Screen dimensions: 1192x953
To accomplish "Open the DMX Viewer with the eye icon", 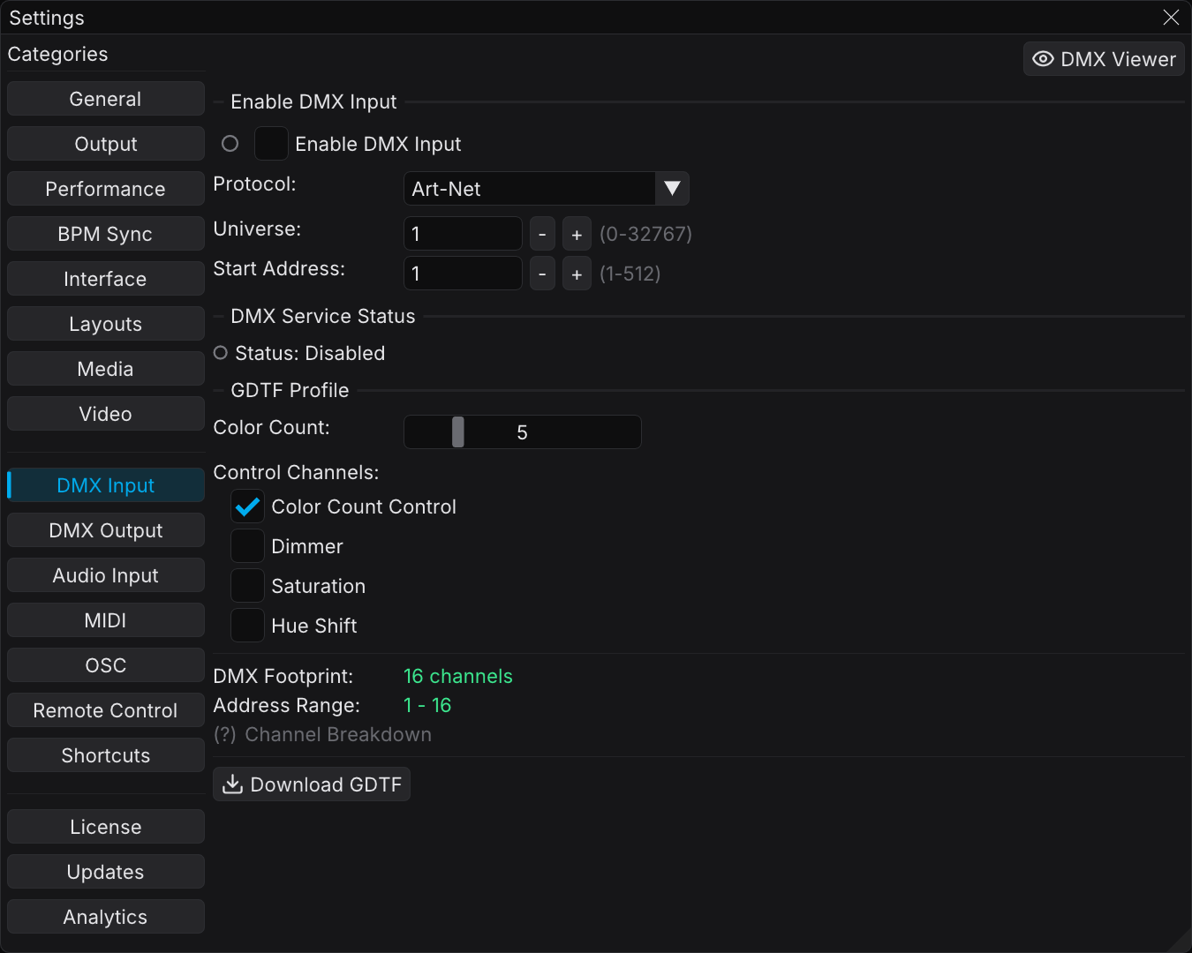I will [x=1104, y=59].
